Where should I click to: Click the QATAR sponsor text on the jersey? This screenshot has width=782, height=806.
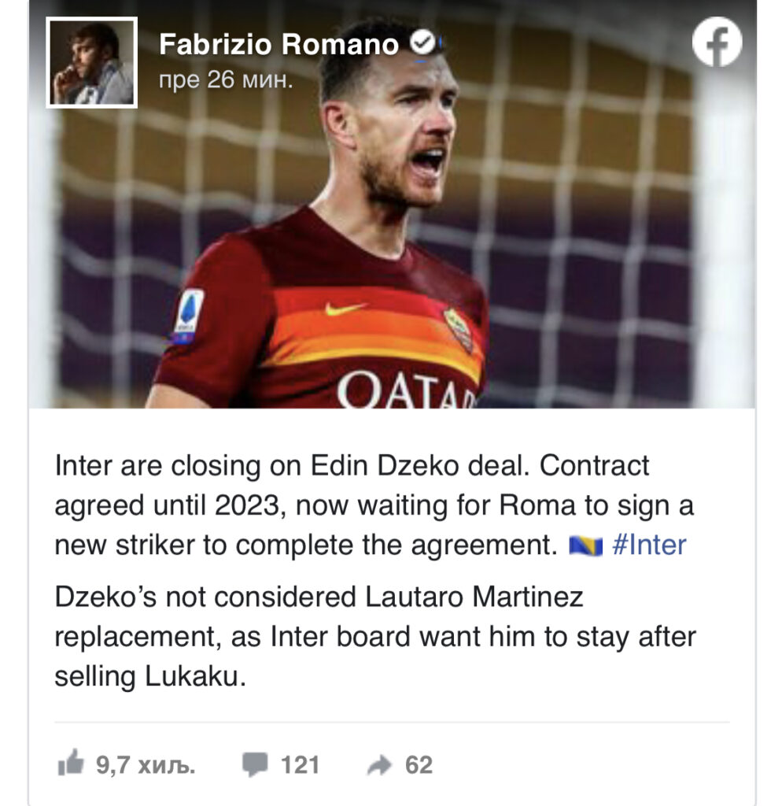tap(406, 390)
